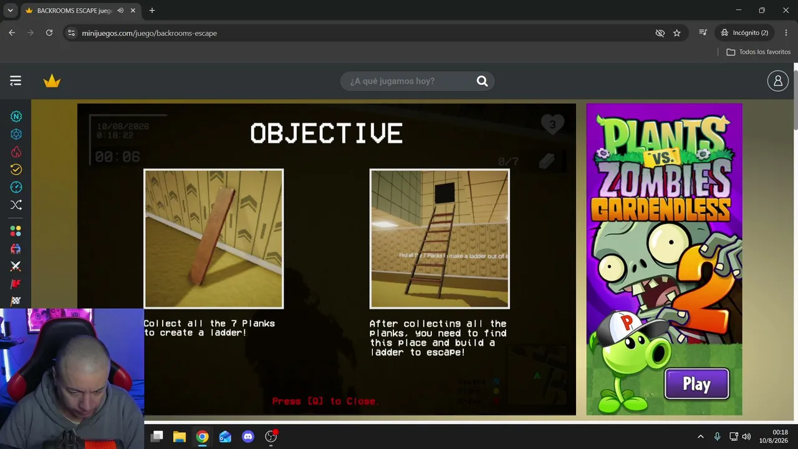Image resolution: width=798 pixels, height=449 pixels.
Task: Click the third-party cookies eye icon
Action: click(x=660, y=33)
